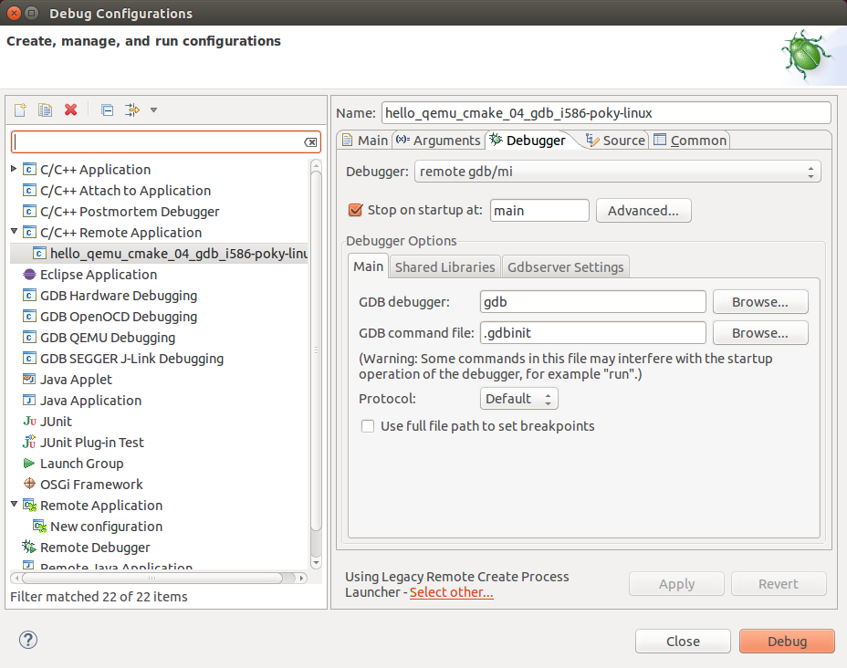This screenshot has height=668, width=847.
Task: Collapse all configuration types in the tree
Action: click(x=106, y=110)
